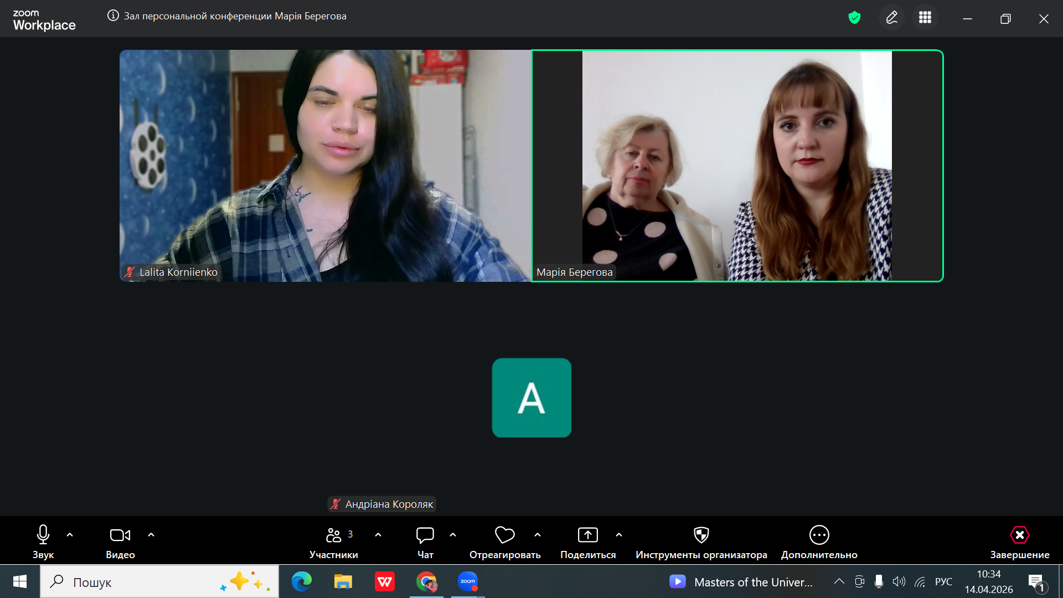The height and width of the screenshot is (598, 1063).
Task: Click Андріана Короляк avatar tile
Action: coord(531,398)
